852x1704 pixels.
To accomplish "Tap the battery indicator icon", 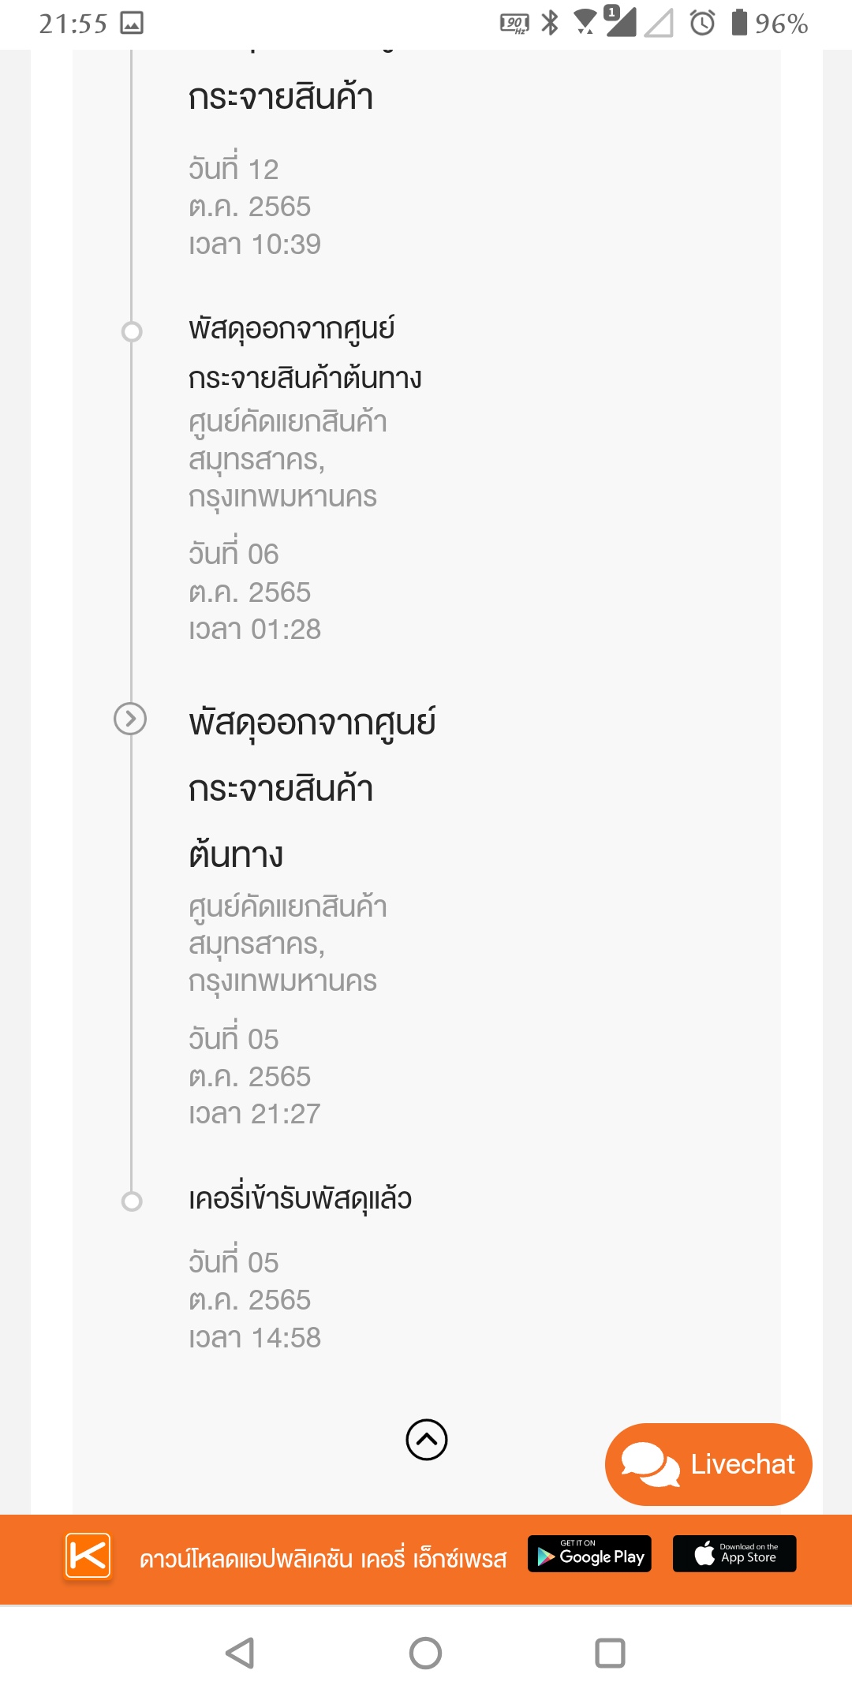I will point(739,23).
